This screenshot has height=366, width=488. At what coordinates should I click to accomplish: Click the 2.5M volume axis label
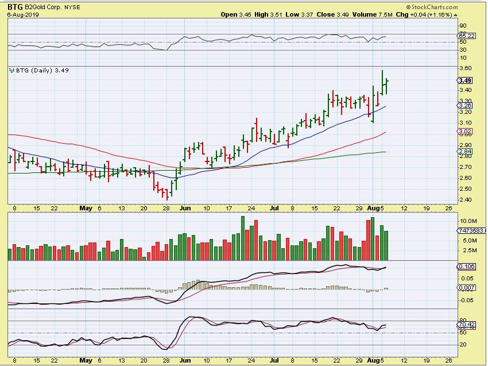(470, 251)
